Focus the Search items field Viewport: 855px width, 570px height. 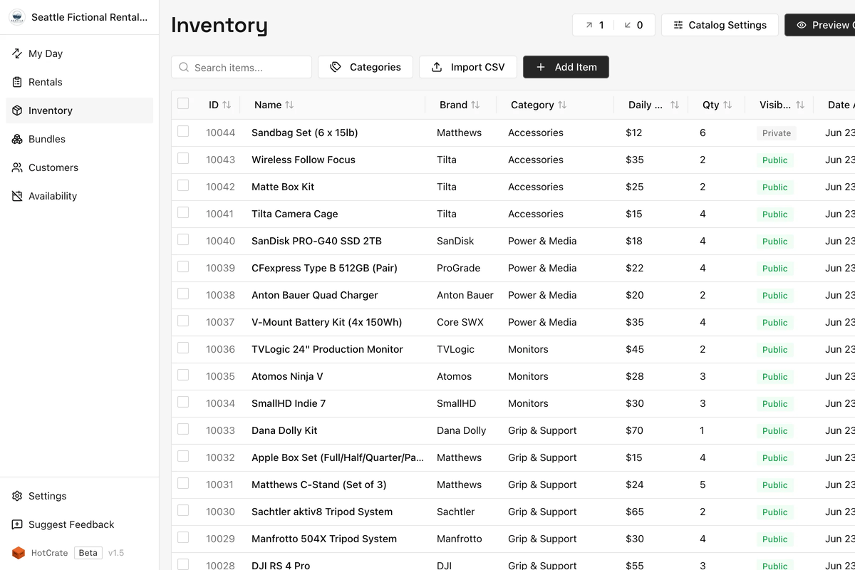242,67
